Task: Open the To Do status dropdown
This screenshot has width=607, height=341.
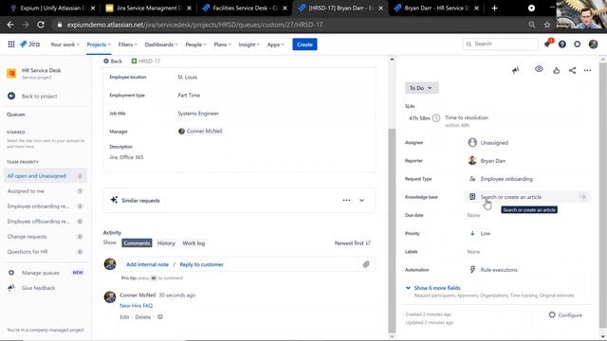Action: pyautogui.click(x=421, y=88)
